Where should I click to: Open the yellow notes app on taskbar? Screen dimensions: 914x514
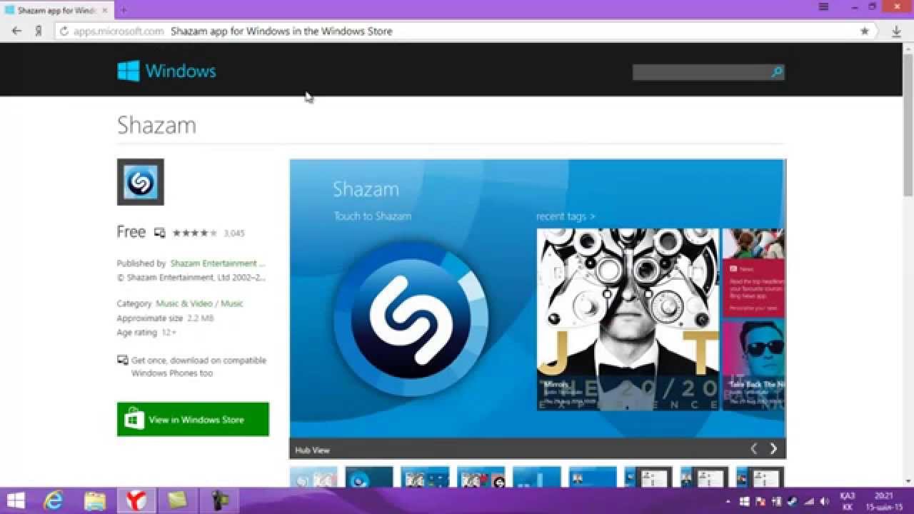(x=177, y=500)
